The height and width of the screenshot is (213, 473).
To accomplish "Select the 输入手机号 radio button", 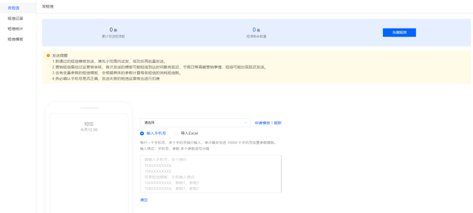I will coord(142,133).
